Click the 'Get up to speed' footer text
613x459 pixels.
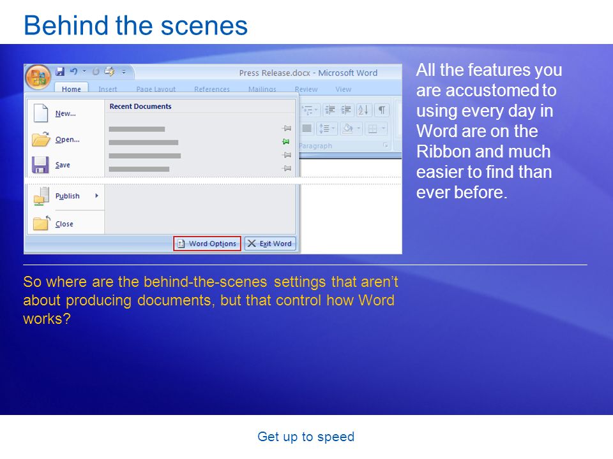306,437
